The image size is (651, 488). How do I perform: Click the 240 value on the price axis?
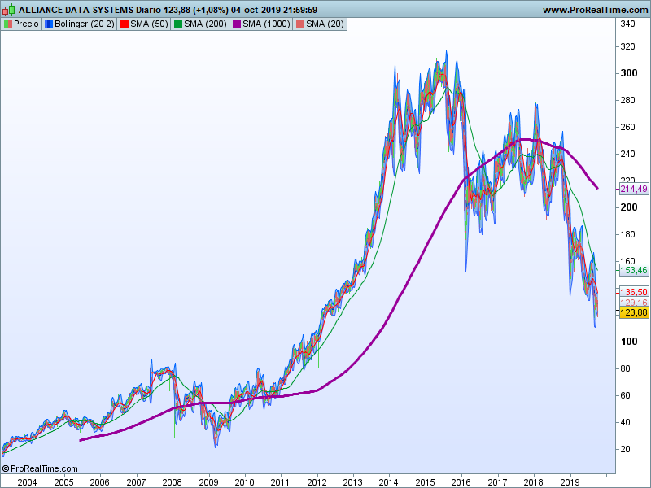pyautogui.click(x=627, y=154)
